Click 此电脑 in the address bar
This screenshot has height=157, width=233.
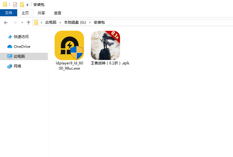[51, 22]
